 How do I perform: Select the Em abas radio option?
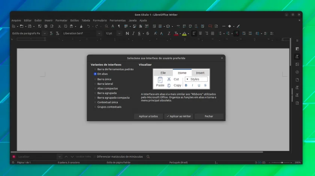[x=101, y=74]
